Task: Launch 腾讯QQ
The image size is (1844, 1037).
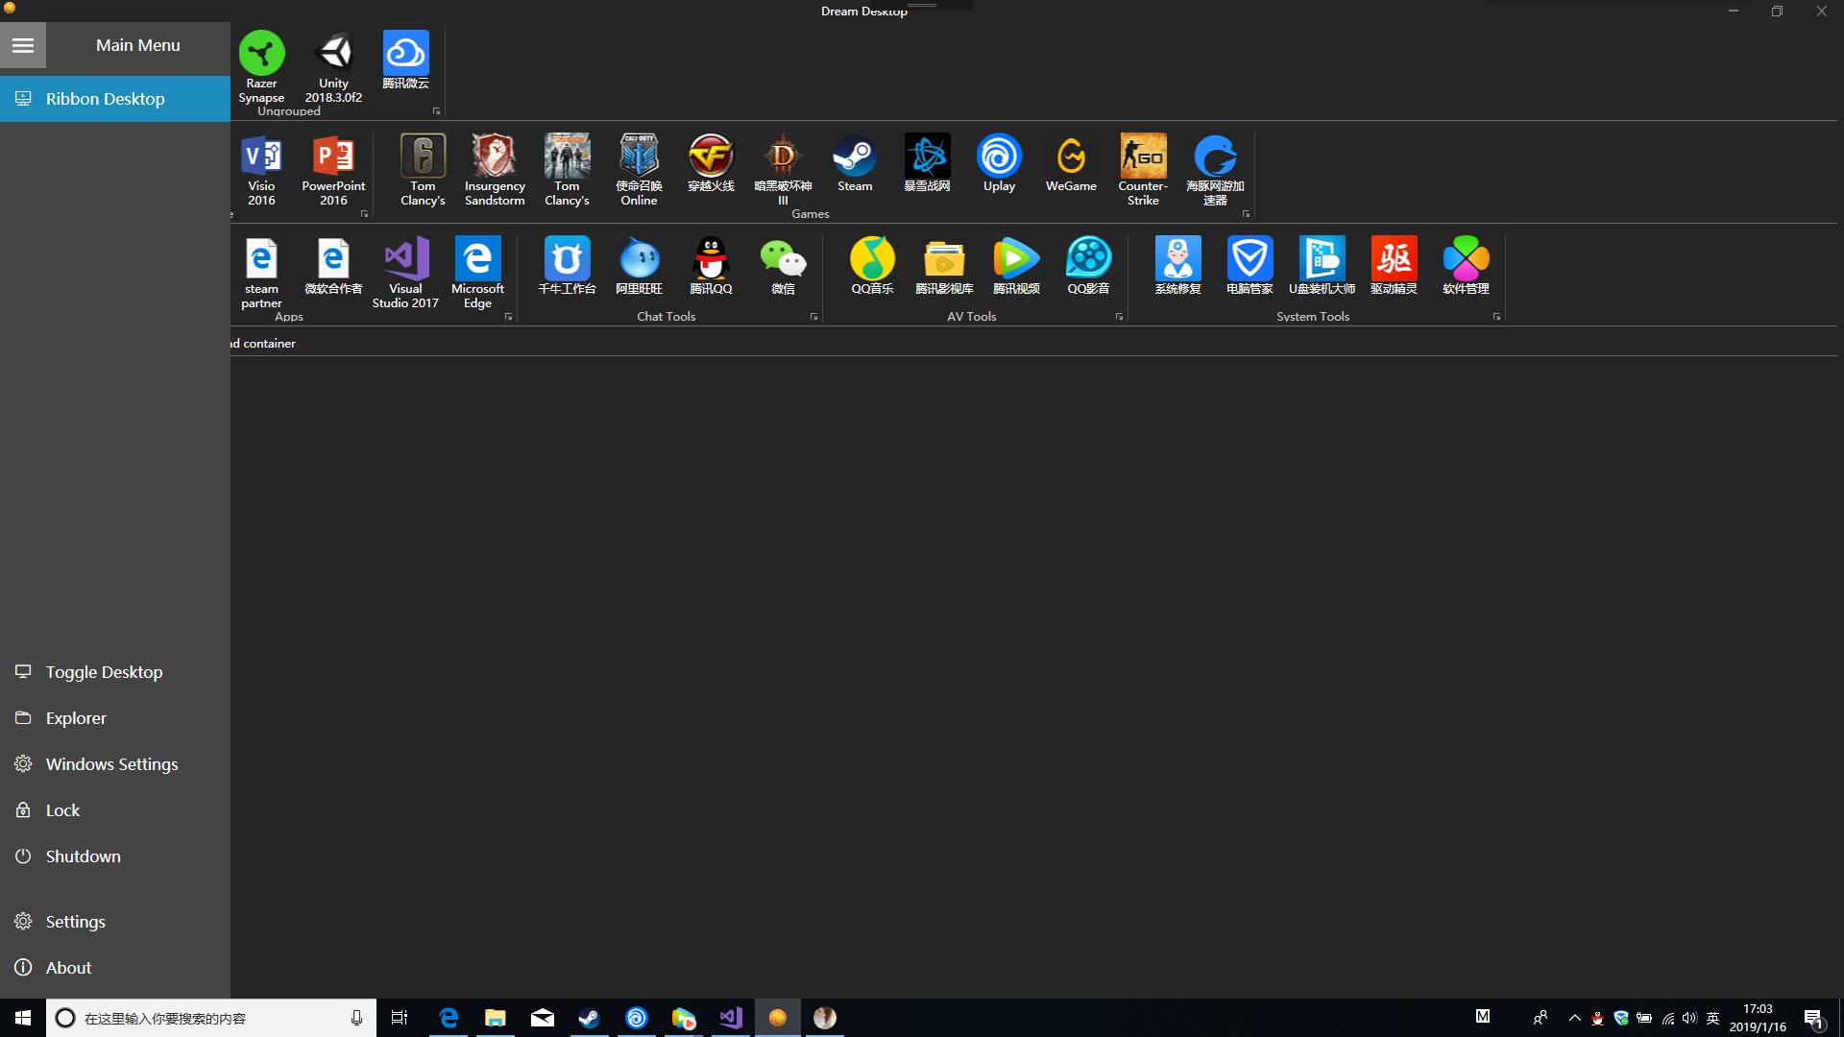Action: (x=711, y=265)
